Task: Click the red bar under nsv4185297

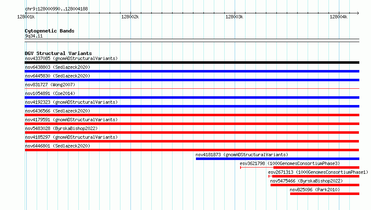Action: (x=192, y=141)
